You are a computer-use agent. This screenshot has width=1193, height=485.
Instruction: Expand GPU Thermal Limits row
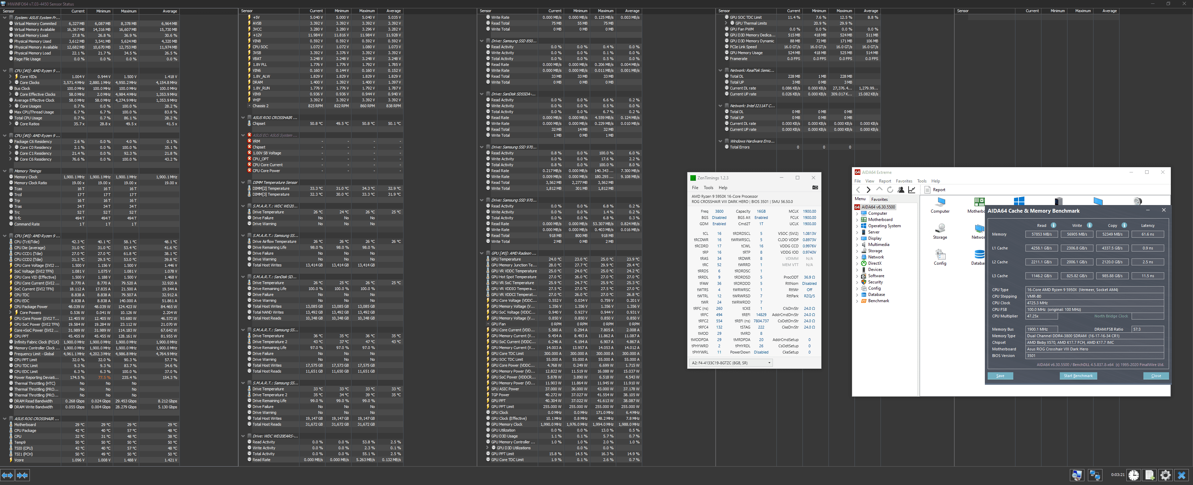[726, 23]
